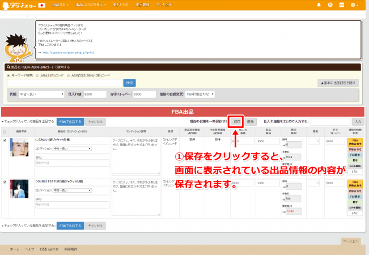Image resolution: width=369 pixels, height=255 pixels.
Task: Select second row's blue FBA最安 button
Action: pos(355,197)
